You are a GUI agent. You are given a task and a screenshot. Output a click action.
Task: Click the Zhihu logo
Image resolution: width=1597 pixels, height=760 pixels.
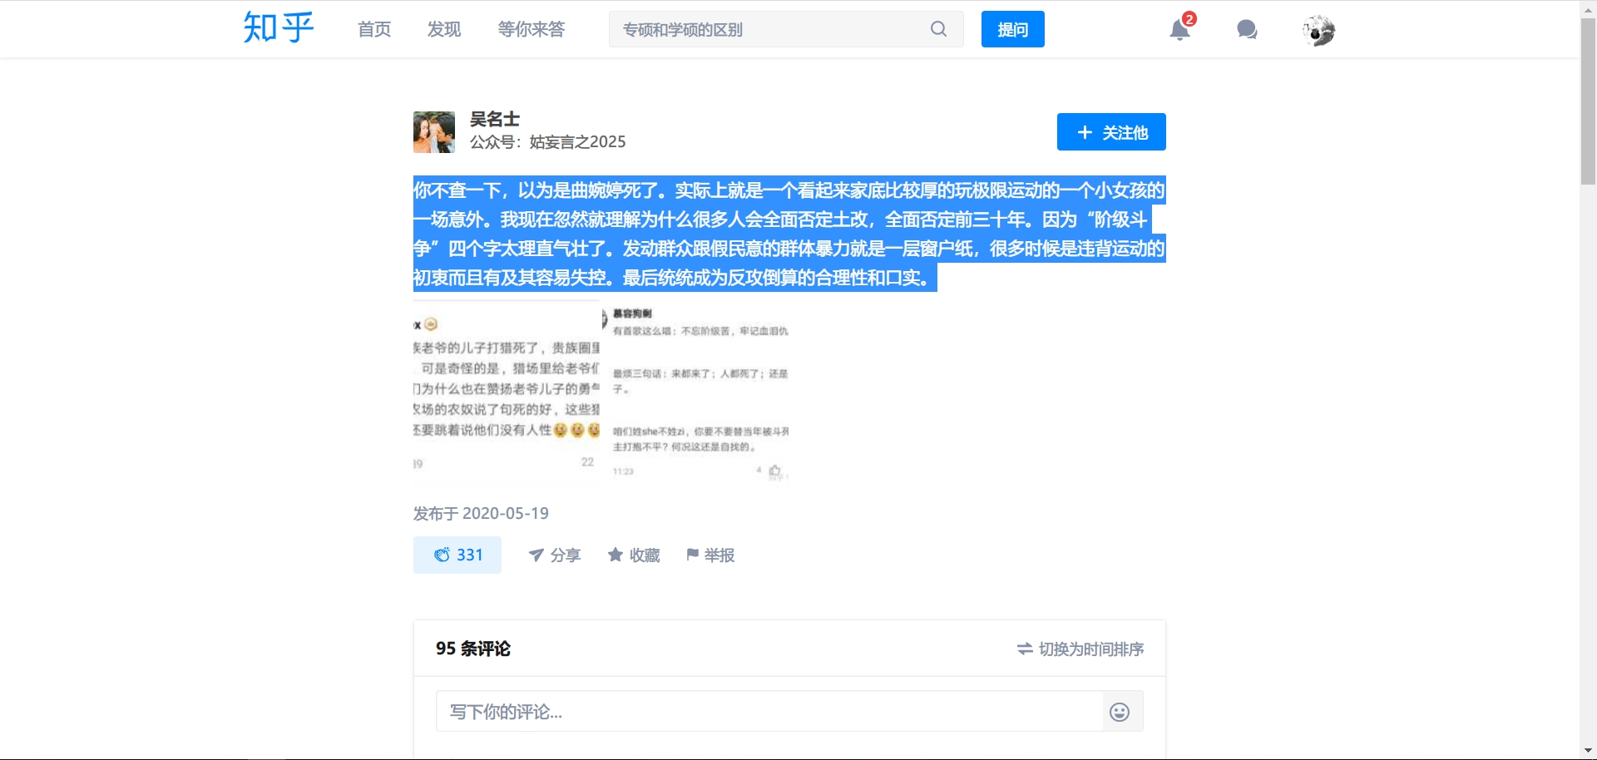pos(278,28)
